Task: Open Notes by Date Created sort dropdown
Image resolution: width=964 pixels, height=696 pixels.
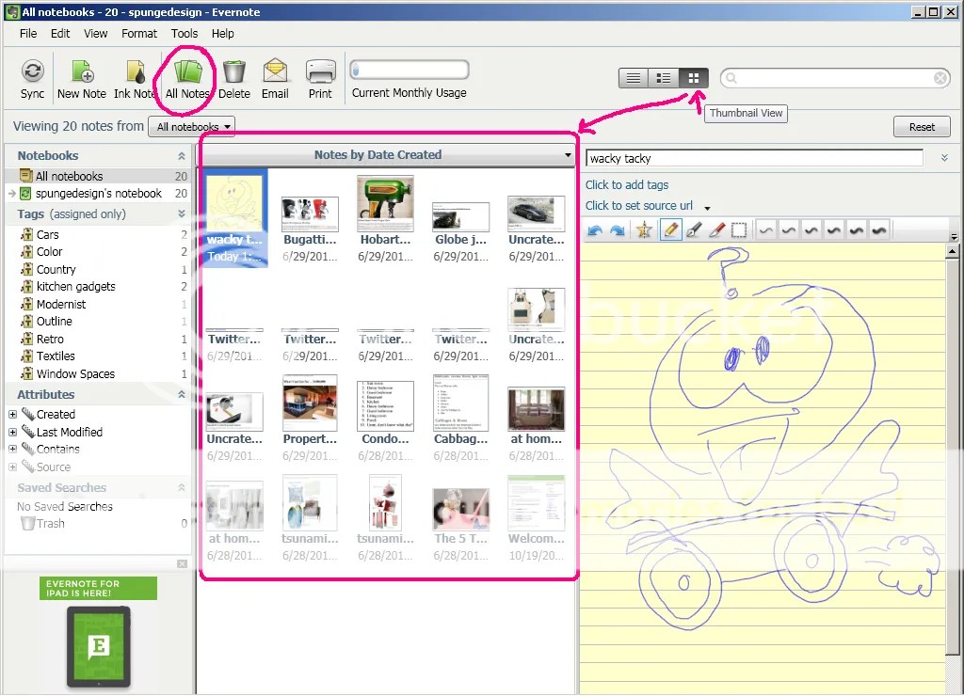Action: pyautogui.click(x=568, y=155)
